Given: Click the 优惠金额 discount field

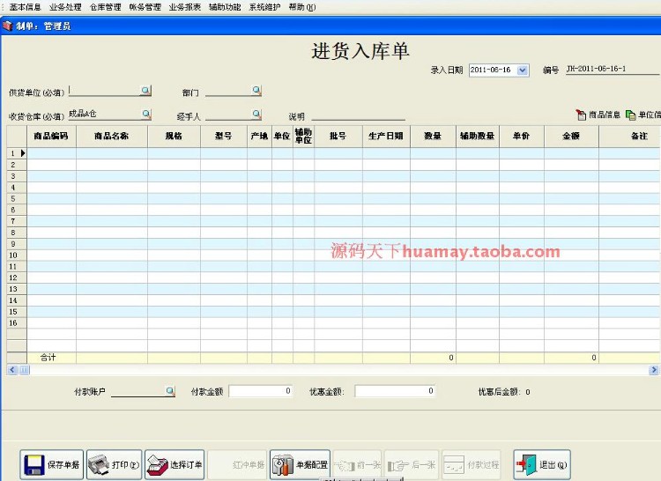Looking at the screenshot, I should [395, 391].
